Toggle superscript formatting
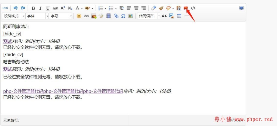The width and height of the screenshot is (277, 126). point(63,8)
